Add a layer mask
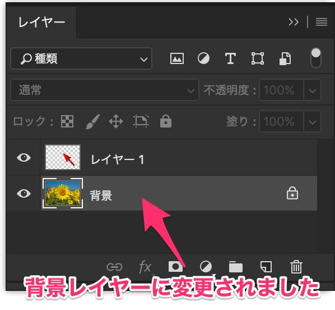The width and height of the screenshot is (335, 310). coord(175,267)
